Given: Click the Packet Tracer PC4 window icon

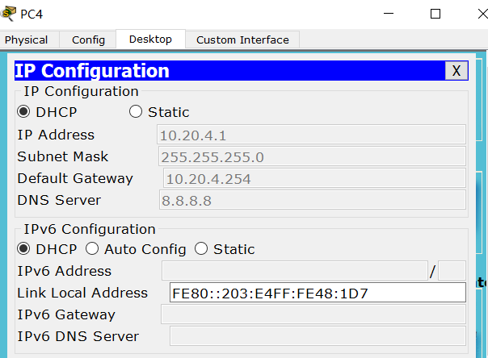Looking at the screenshot, I should [8, 14].
